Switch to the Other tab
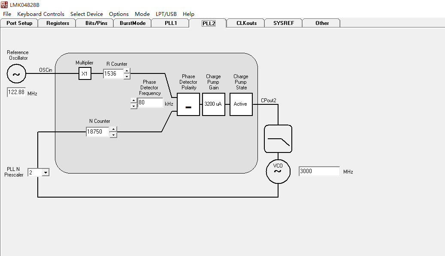Viewport: 445px width, 256px height. [322, 23]
